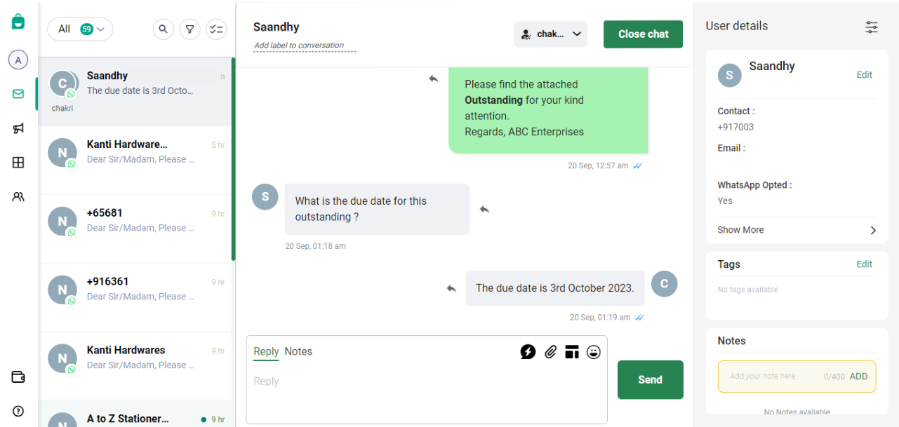Screen dimensions: 899x427
Task: Select the Reply tab
Action: 266,352
